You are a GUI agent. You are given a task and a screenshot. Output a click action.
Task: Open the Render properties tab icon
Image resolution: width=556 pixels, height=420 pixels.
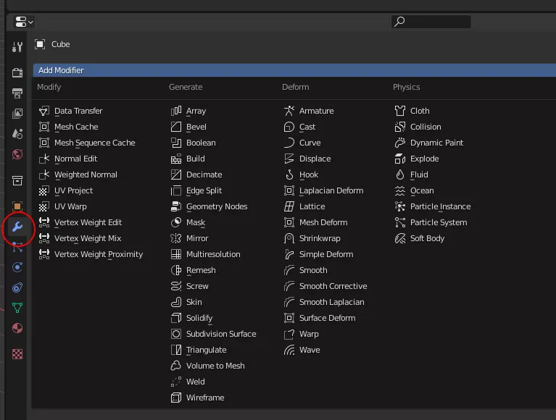tap(17, 72)
